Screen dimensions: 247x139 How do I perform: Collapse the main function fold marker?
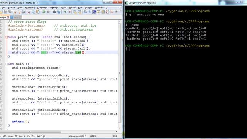pyautogui.click(x=7, y=64)
